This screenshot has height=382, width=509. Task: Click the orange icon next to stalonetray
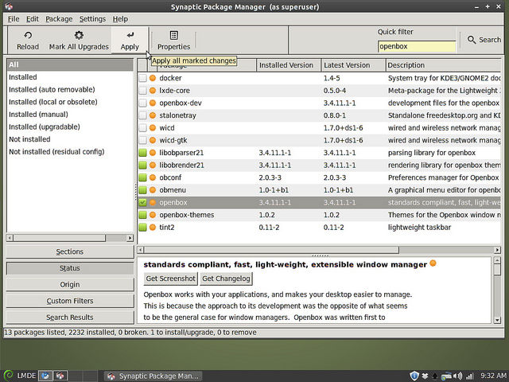(153, 115)
